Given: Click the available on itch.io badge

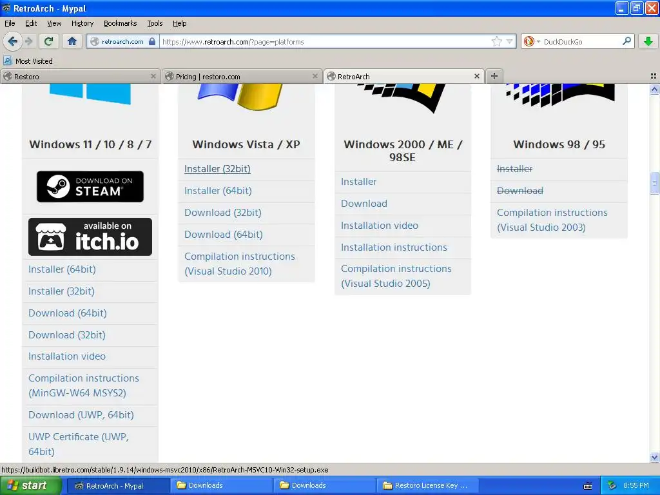Looking at the screenshot, I should tap(90, 237).
